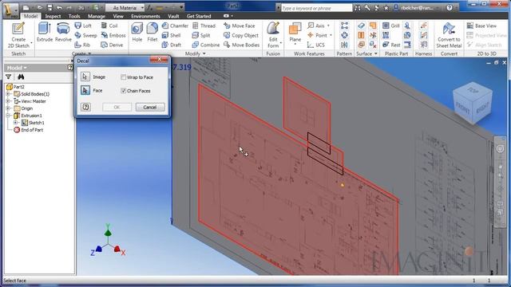Open the Inspect ribbon tab
Image resolution: width=511 pixels, height=287 pixels.
pos(53,16)
